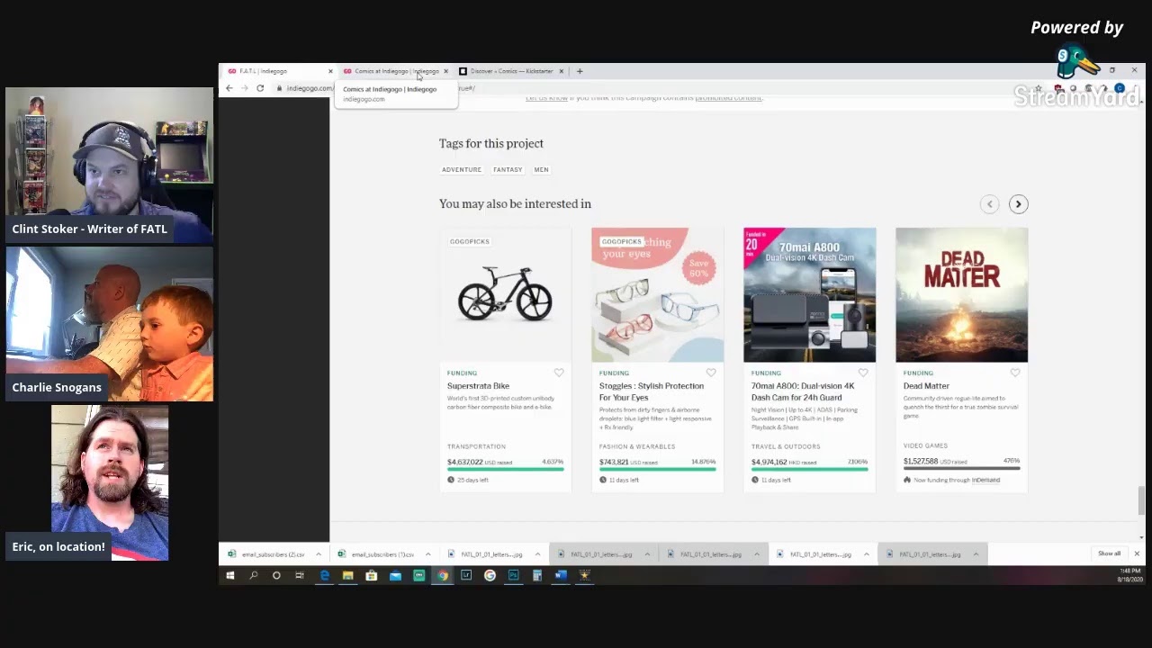Go back using the browser back arrow
The image size is (1152, 648).
[229, 88]
